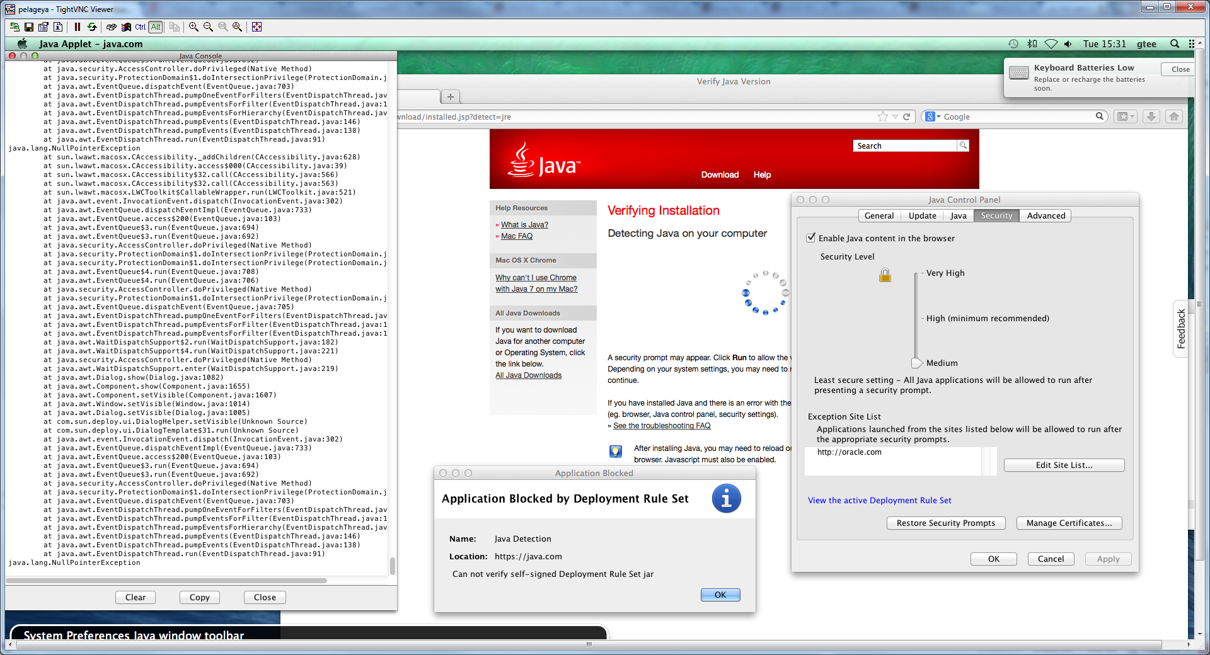Click the browser home icon
This screenshot has height=655, width=1210.
(1173, 117)
